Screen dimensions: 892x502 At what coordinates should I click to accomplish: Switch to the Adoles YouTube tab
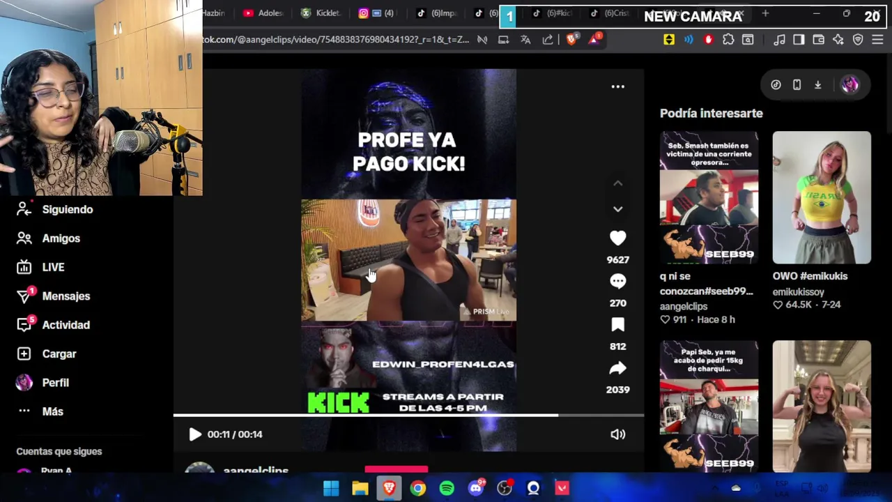point(263,13)
